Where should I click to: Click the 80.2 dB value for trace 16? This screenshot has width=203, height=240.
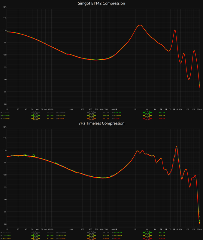point(50,238)
